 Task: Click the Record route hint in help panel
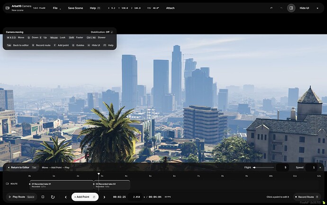pos(41,45)
